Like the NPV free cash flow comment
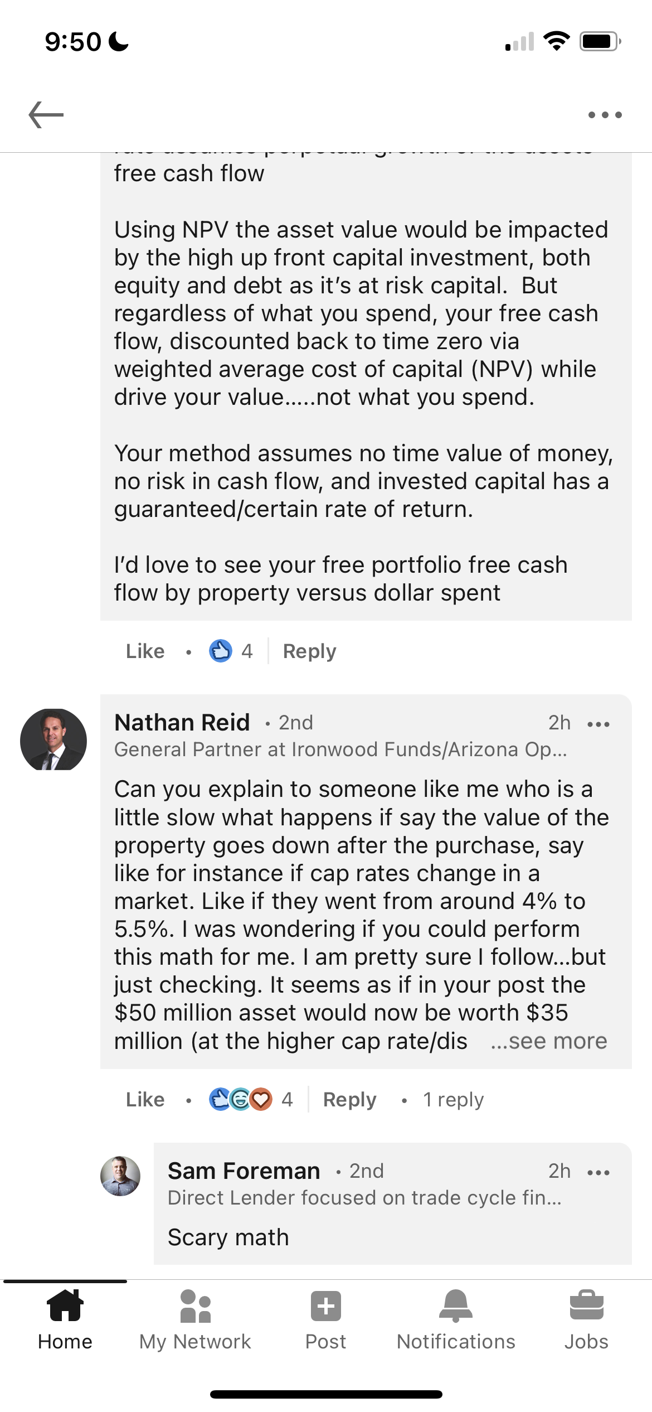The height and width of the screenshot is (1412, 652). (x=145, y=651)
